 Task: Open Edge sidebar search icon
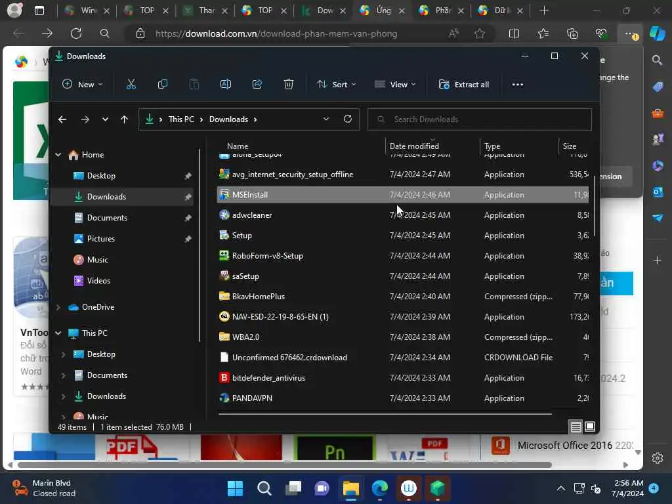tap(657, 60)
